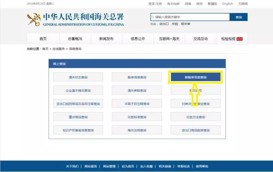
Task: Open the 检验检疫 navigation tab
Action: 232,39
